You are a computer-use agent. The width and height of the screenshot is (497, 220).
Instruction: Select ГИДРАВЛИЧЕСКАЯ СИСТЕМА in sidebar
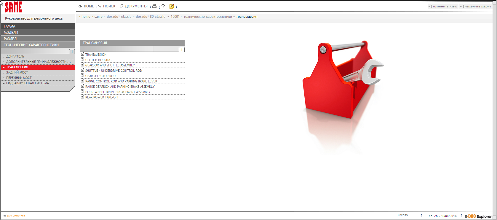[28, 83]
